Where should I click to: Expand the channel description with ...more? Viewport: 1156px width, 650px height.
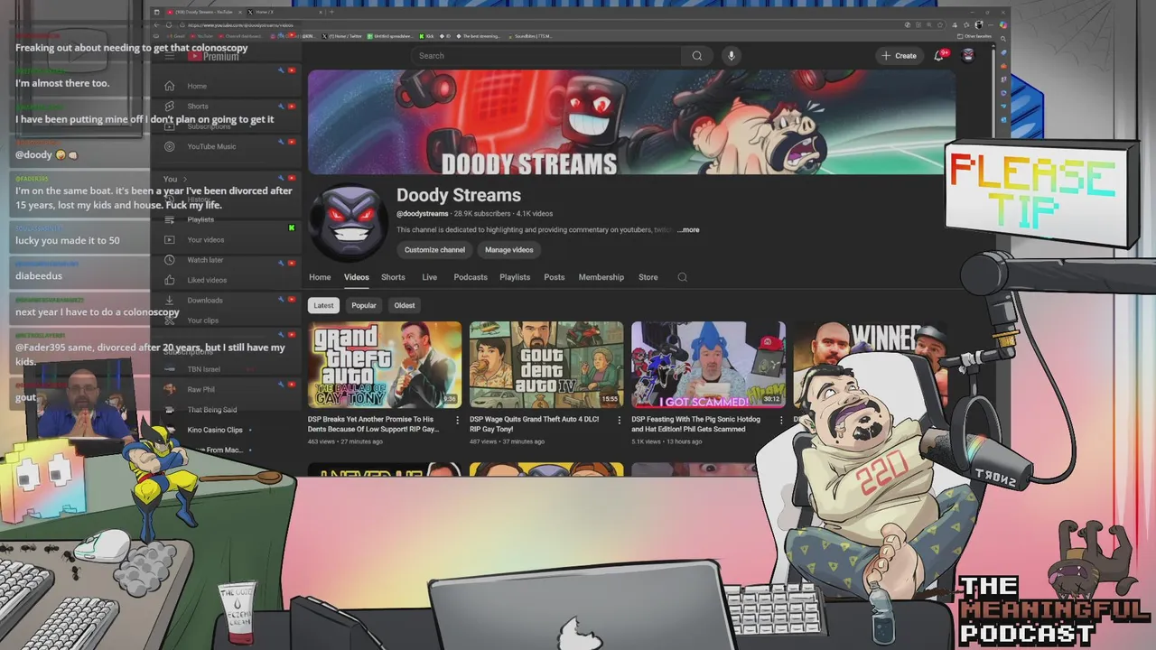pos(688,230)
